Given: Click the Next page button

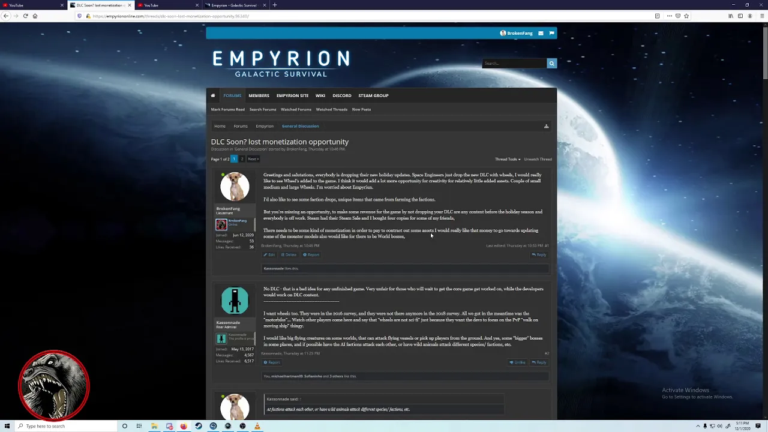Looking at the screenshot, I should click(253, 159).
